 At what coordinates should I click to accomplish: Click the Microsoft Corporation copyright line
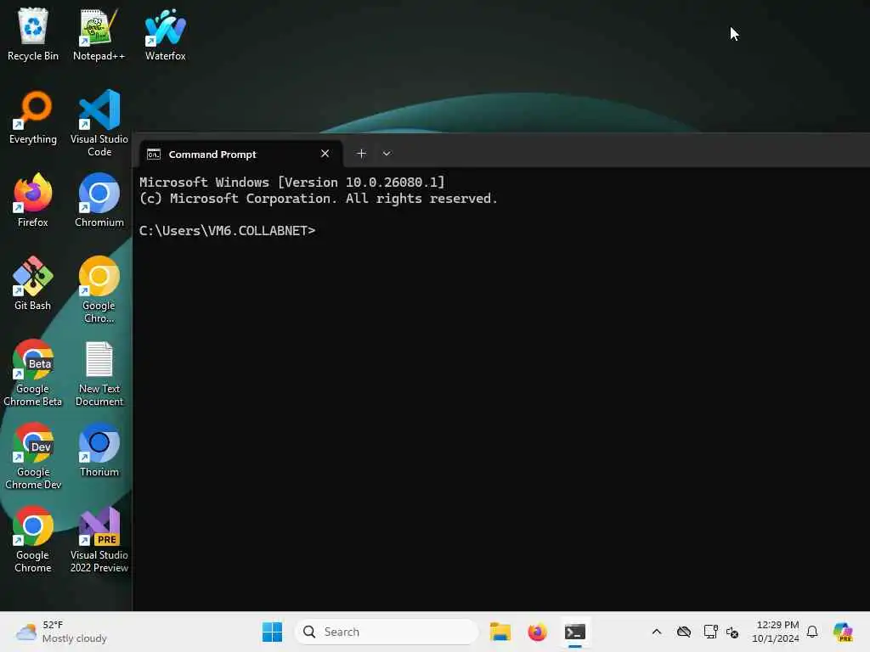coord(319,199)
